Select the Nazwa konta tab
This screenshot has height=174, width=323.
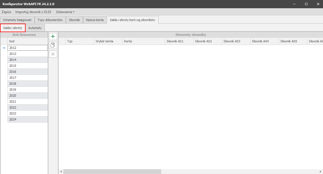coord(95,20)
